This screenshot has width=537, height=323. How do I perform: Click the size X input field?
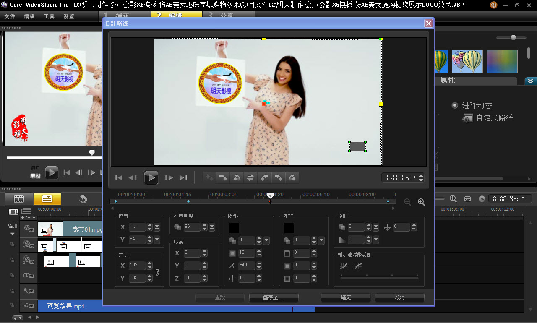137,266
